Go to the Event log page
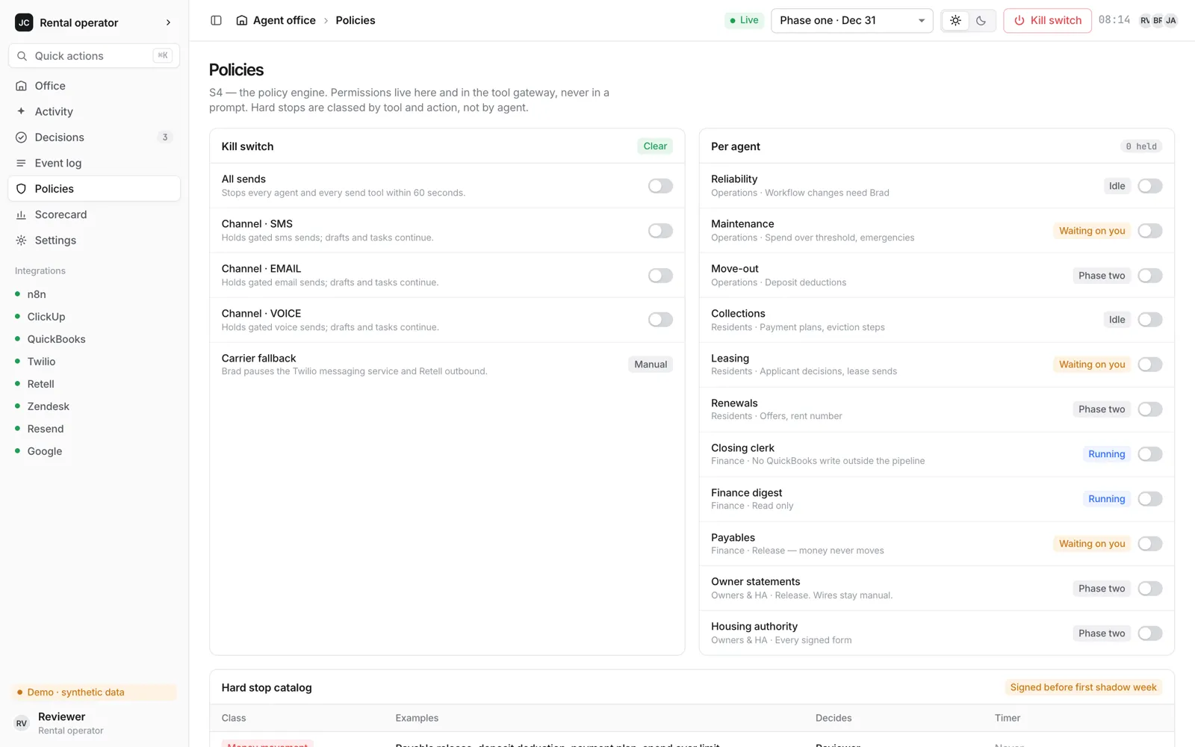This screenshot has height=747, width=1195. [x=94, y=163]
